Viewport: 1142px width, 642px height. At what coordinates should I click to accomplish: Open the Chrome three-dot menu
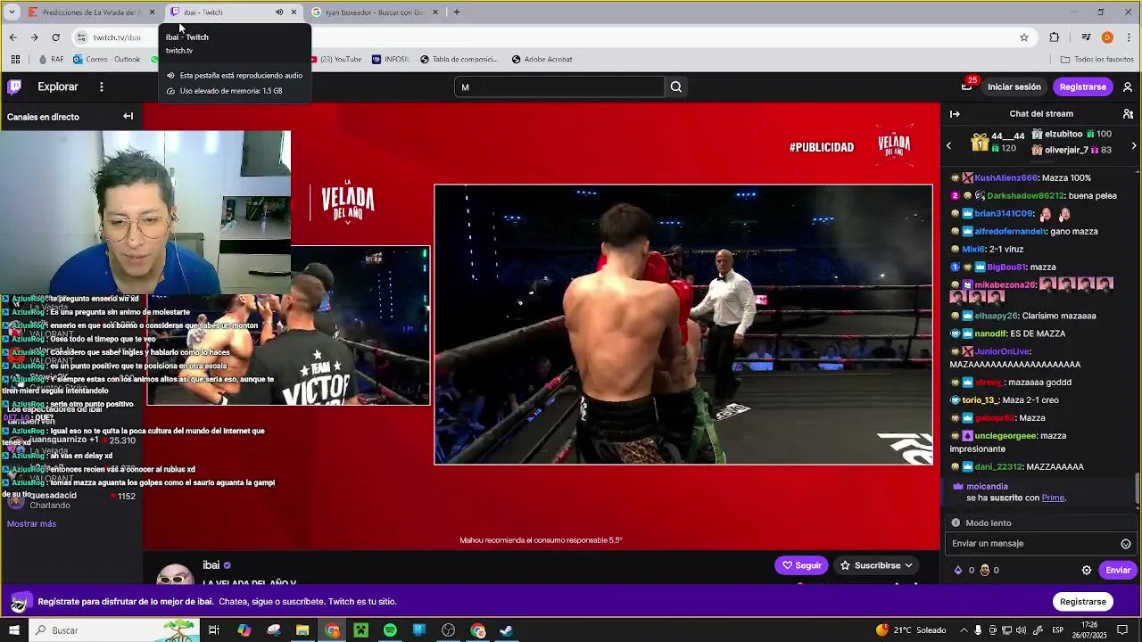(x=1130, y=37)
